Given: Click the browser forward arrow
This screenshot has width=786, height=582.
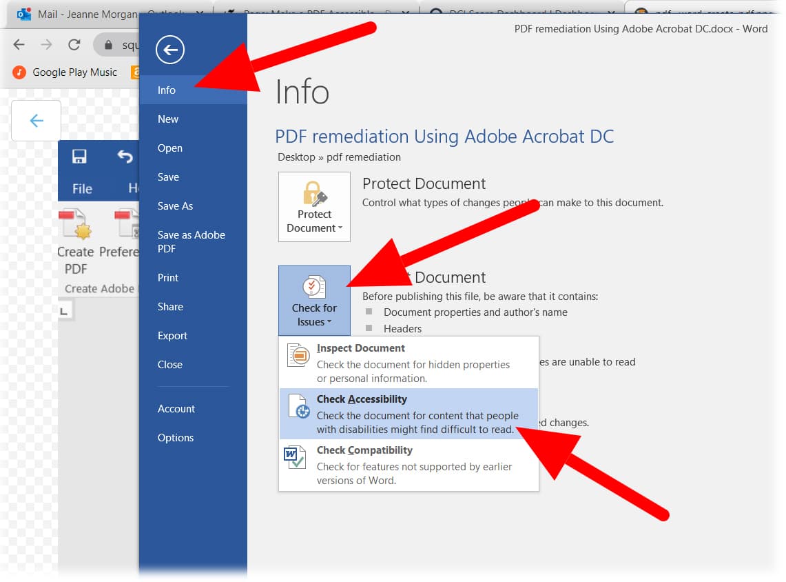Looking at the screenshot, I should (x=47, y=45).
